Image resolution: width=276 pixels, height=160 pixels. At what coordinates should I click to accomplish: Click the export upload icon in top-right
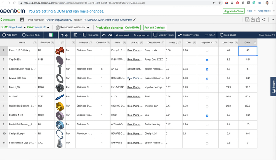click(x=258, y=19)
